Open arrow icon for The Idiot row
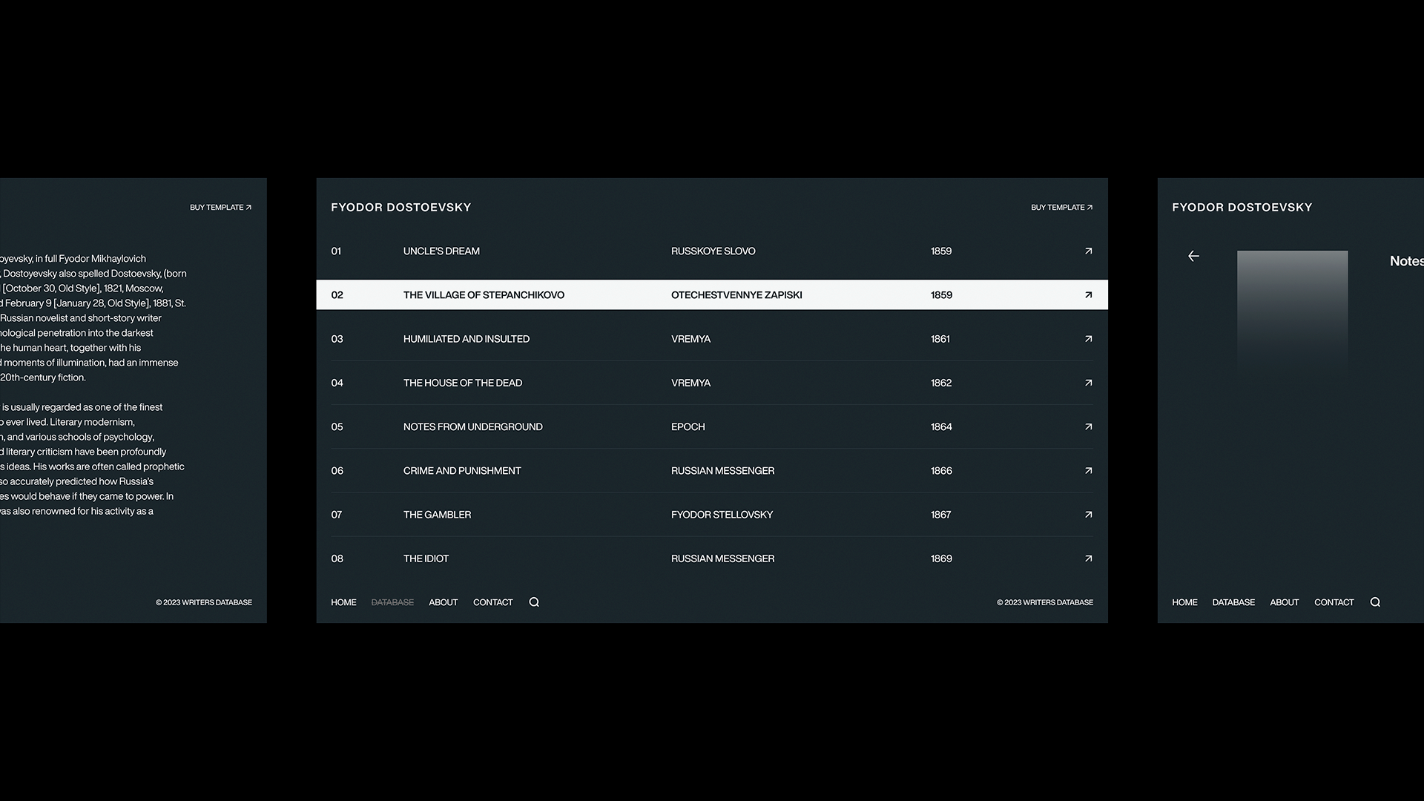This screenshot has height=801, width=1424. (x=1088, y=558)
